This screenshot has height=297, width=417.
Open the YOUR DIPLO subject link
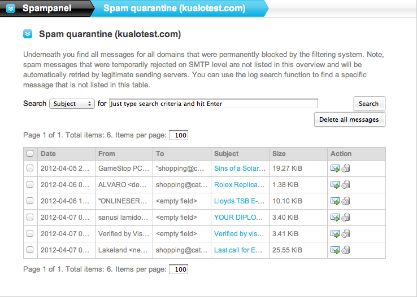click(x=238, y=218)
